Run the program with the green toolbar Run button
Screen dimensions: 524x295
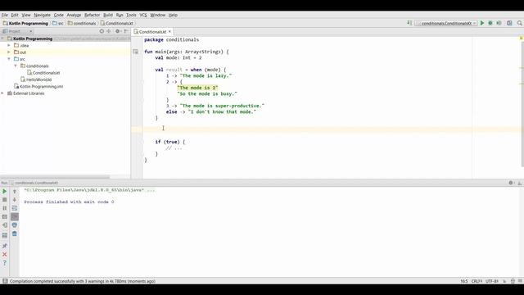482,23
